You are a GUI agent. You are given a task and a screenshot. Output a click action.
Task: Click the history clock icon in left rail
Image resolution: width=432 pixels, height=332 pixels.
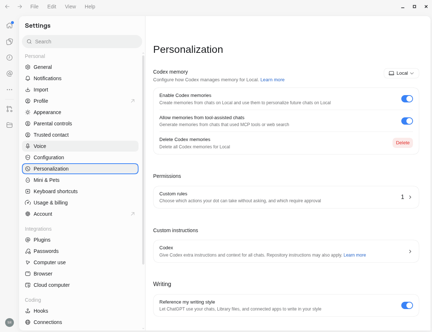click(10, 58)
